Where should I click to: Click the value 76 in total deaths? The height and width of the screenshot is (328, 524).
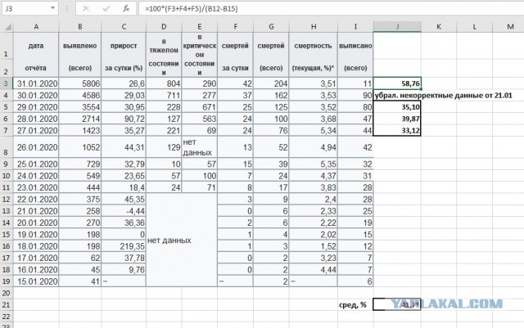(x=271, y=130)
